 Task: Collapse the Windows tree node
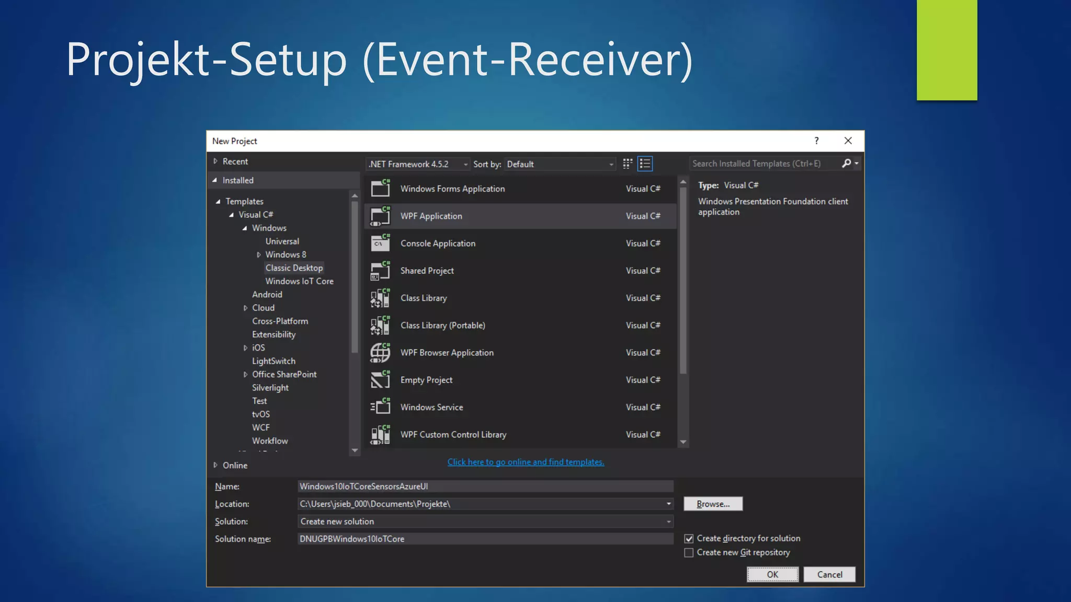coord(244,228)
